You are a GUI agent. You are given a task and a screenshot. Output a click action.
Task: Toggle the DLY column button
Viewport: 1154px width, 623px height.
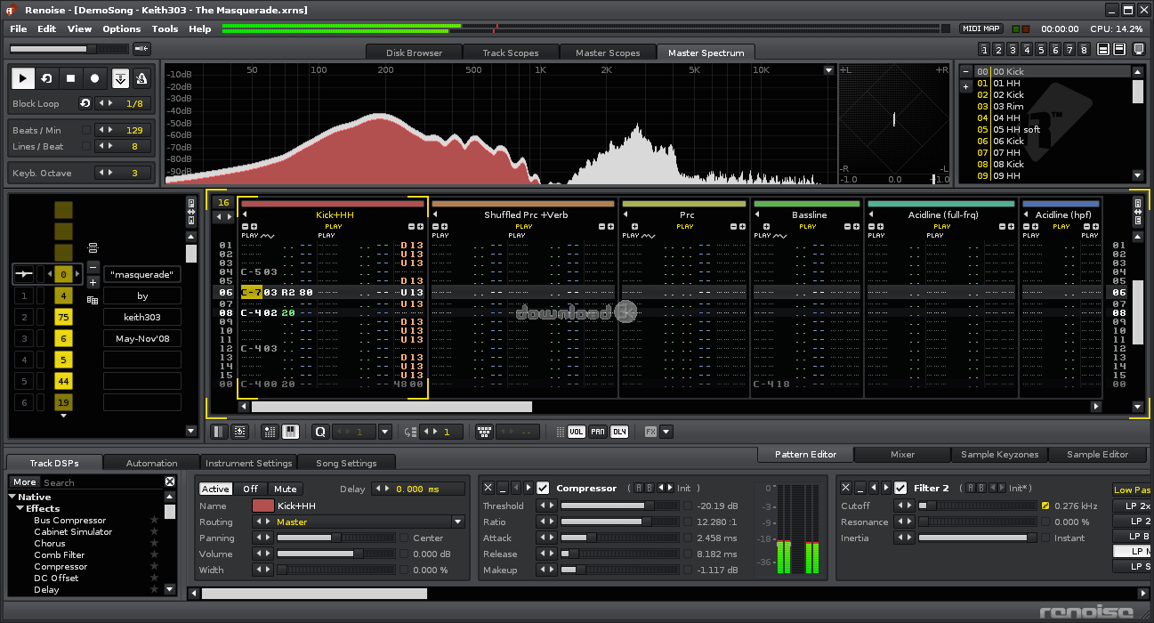[619, 432]
